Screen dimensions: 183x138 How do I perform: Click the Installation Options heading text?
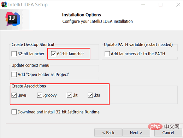82,15
